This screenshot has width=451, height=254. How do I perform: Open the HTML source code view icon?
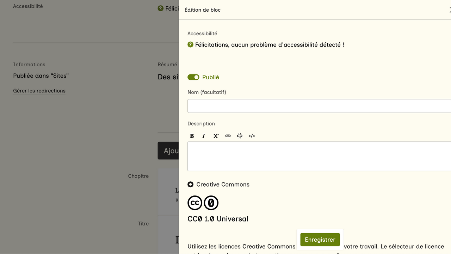tap(252, 136)
